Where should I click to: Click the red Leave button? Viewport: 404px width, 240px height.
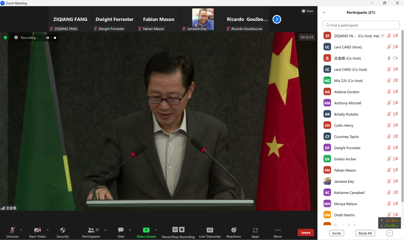305,233
